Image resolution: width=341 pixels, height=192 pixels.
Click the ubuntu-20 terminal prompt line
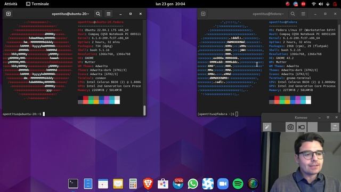click(x=23, y=114)
